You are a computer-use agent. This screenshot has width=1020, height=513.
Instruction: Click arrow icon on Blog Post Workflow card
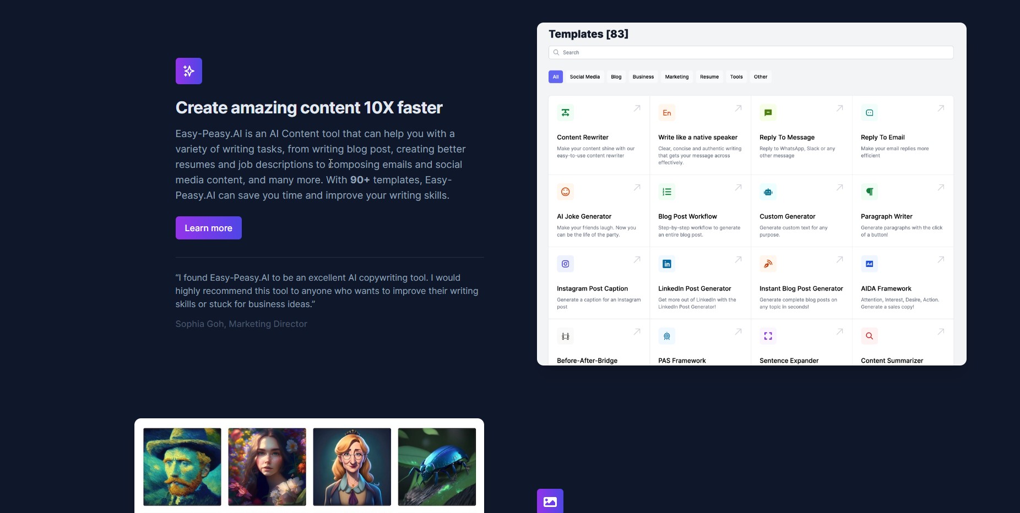pos(738,188)
